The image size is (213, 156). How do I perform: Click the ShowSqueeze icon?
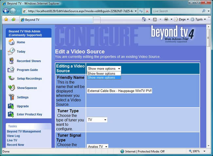point(11,88)
